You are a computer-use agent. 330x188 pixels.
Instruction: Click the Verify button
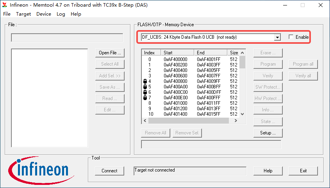coord(268,76)
